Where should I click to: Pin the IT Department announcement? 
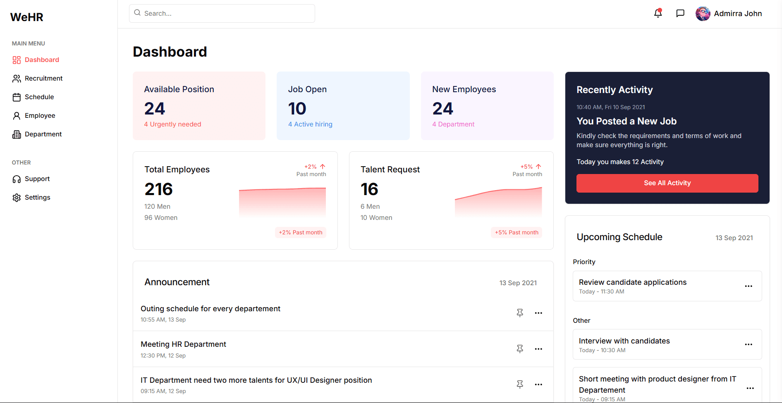[520, 384]
